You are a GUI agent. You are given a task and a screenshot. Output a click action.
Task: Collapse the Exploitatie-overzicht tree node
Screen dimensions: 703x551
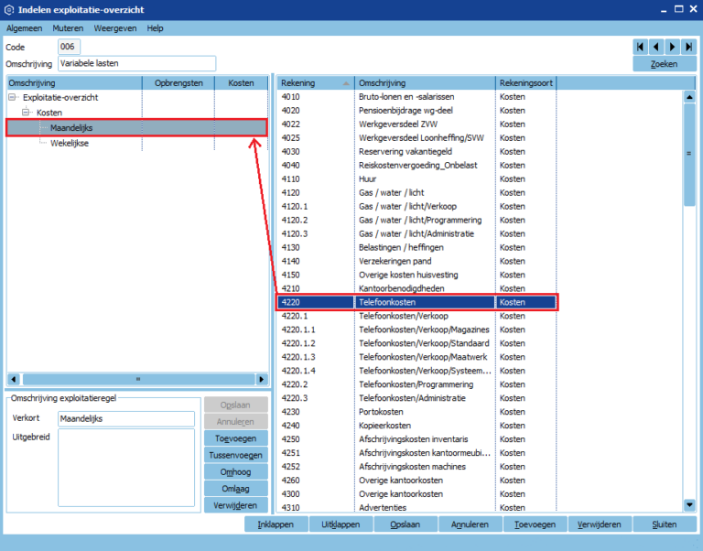pyautogui.click(x=12, y=97)
